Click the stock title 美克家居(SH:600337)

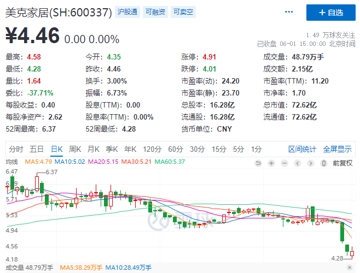click(59, 13)
